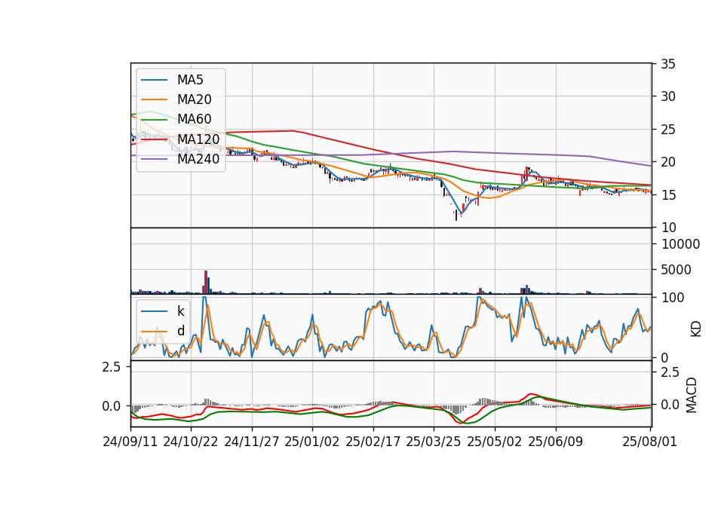Click the price axis value 35
The image size is (724, 520).
(x=667, y=64)
